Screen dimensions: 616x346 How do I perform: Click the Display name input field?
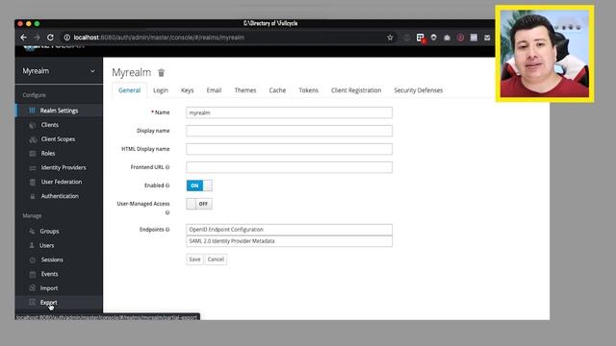click(289, 131)
